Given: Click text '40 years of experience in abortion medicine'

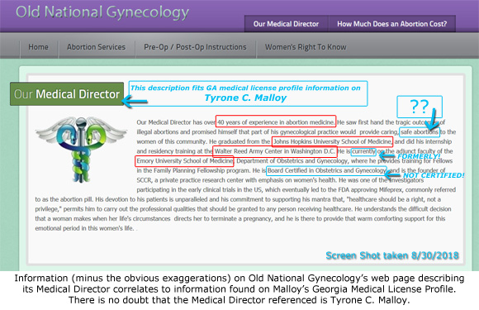Looking at the screenshot, I should point(276,122).
